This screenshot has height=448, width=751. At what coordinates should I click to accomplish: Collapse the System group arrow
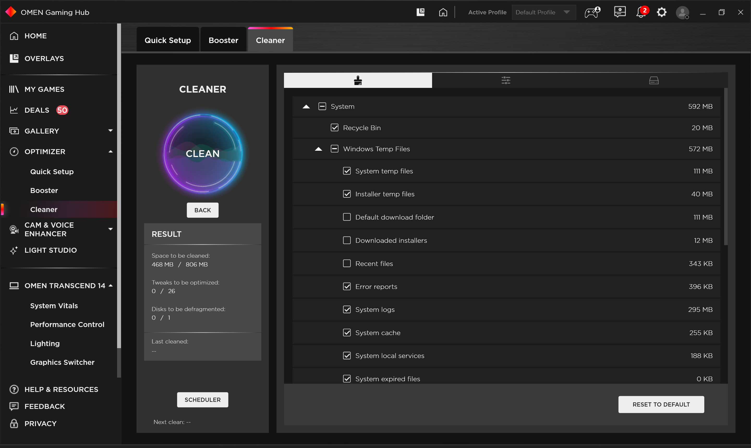(306, 107)
